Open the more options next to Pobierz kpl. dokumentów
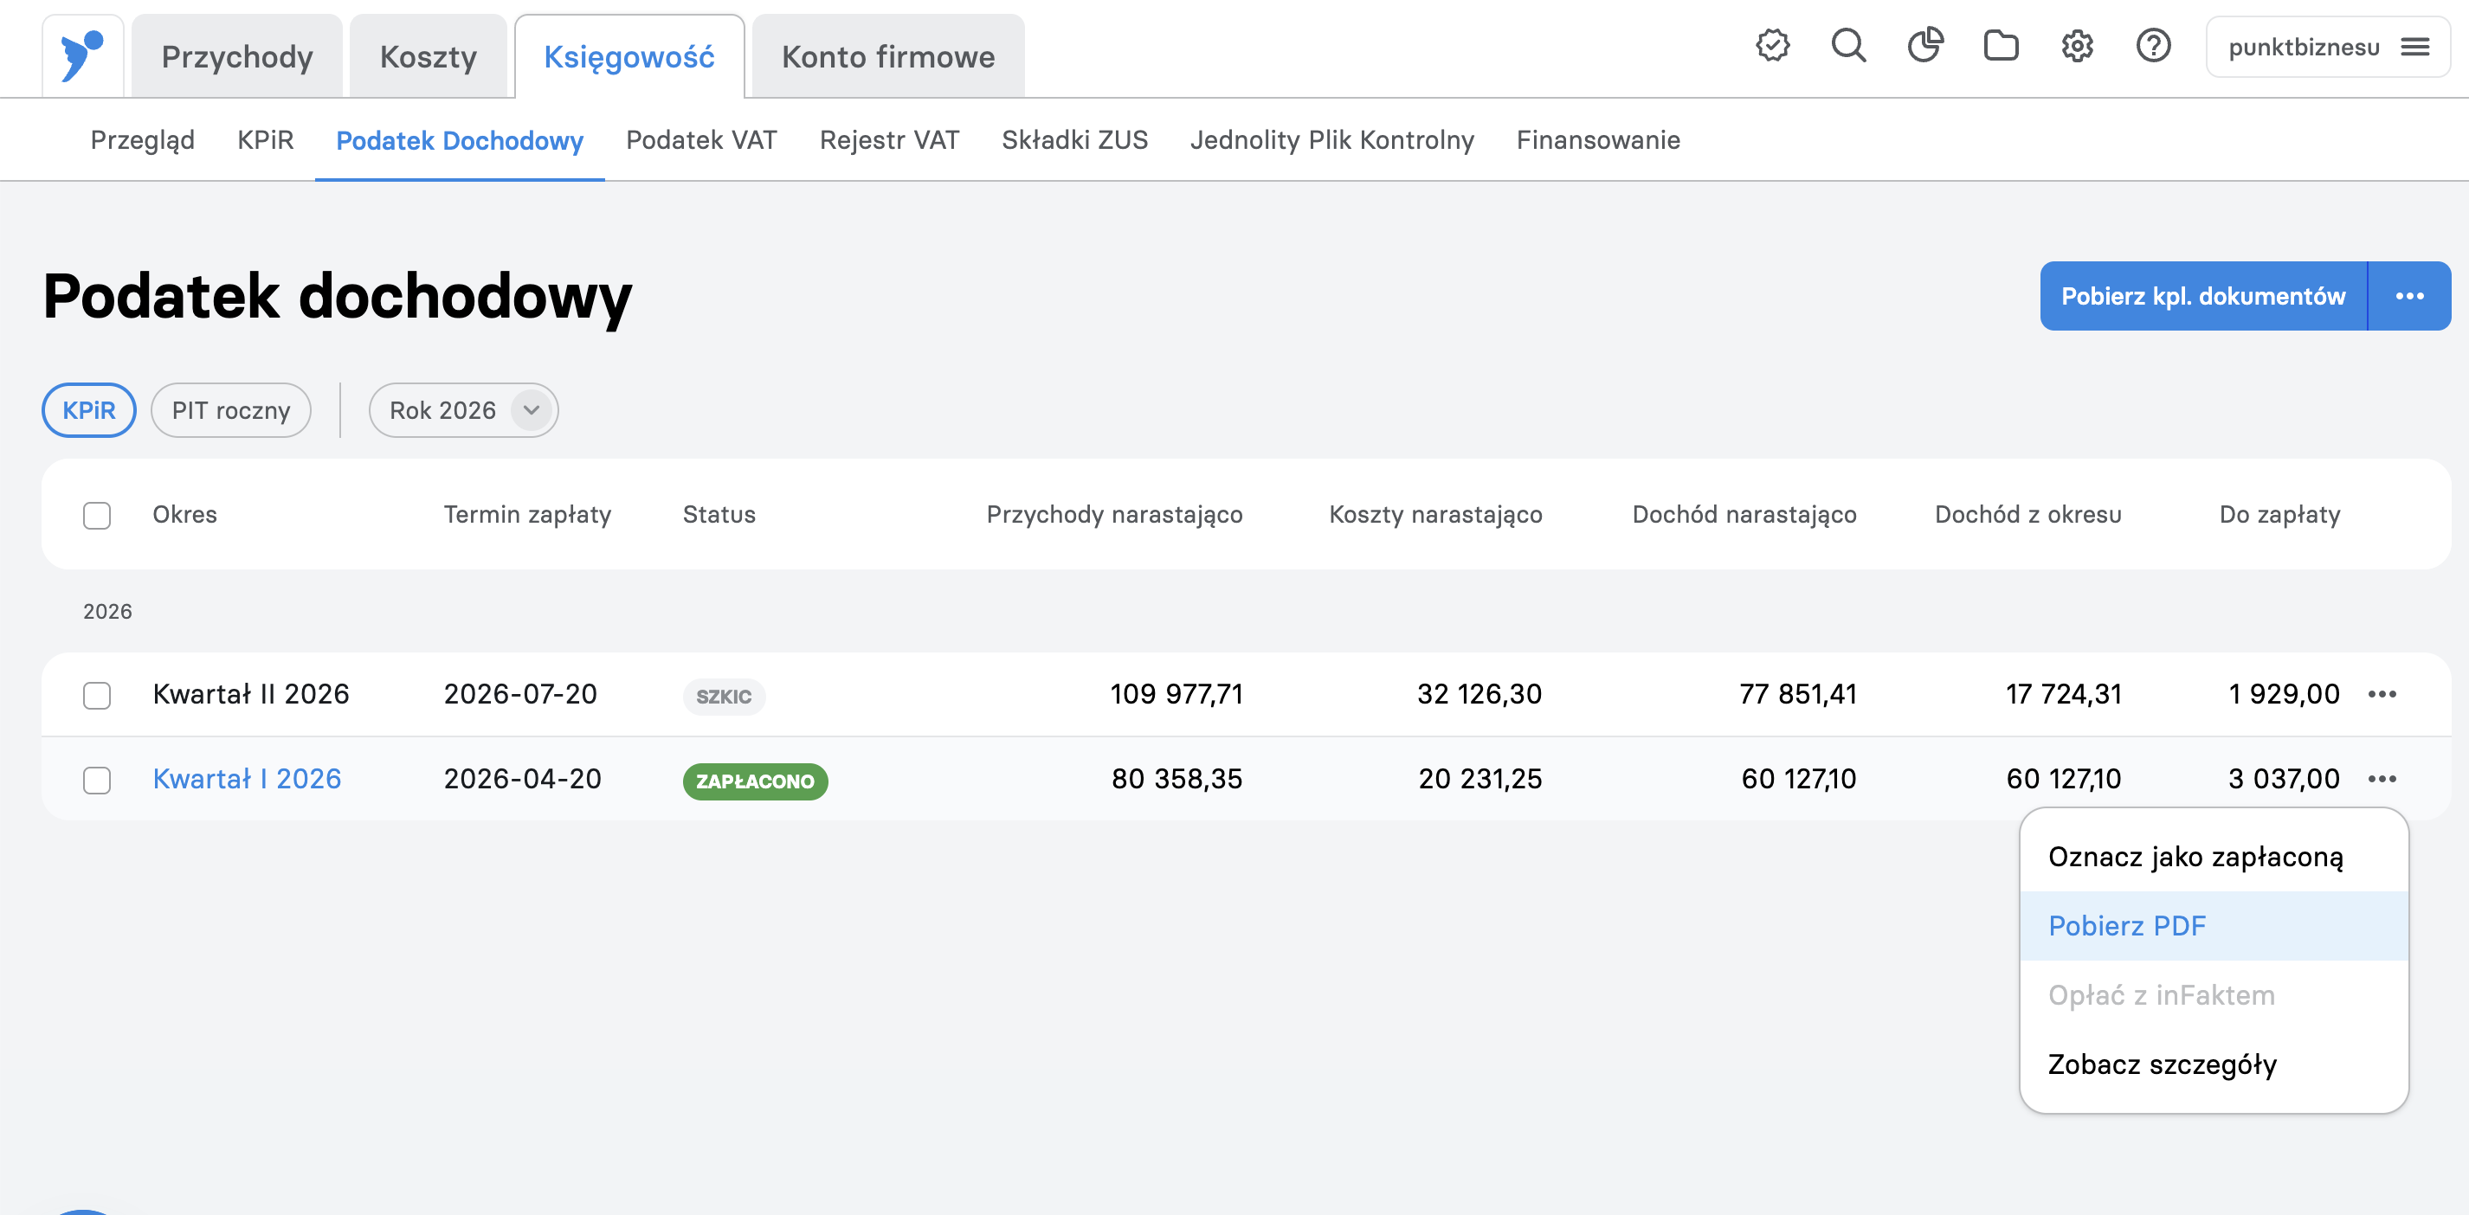The image size is (2469, 1215). pos(2409,296)
